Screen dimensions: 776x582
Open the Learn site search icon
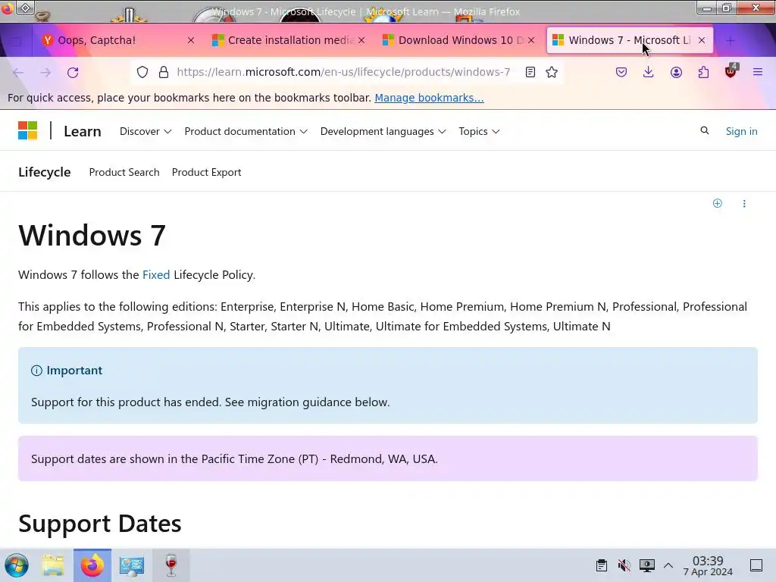tap(704, 130)
